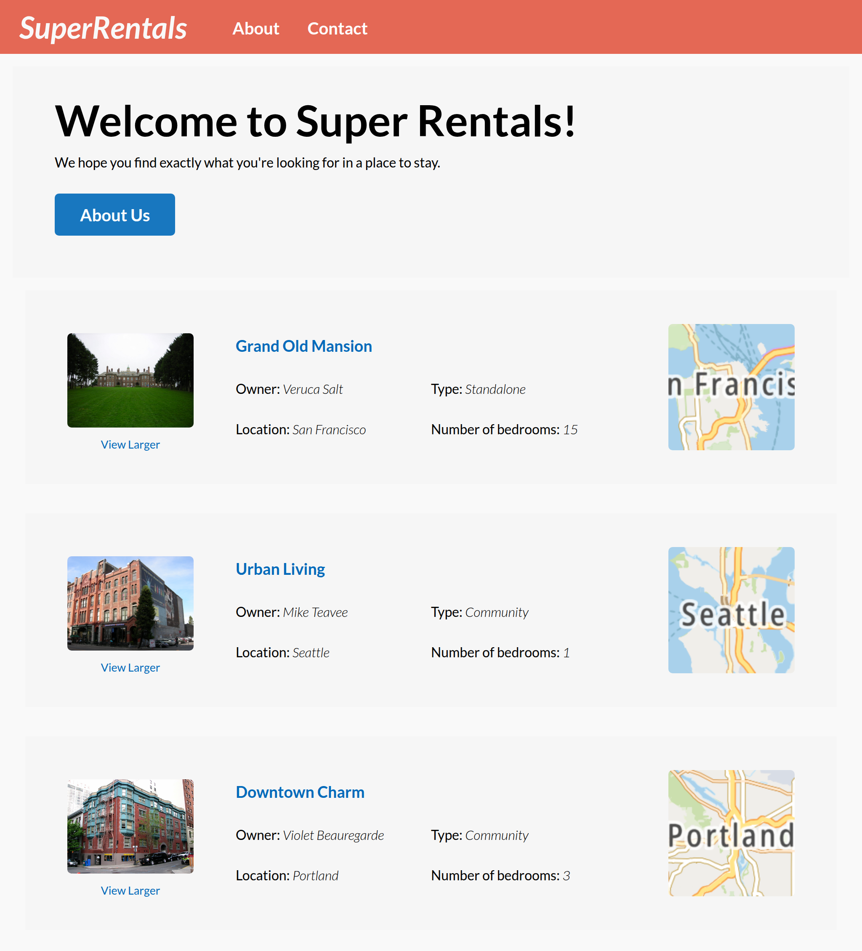
Task: Select owner name Mike Teavee
Action: [315, 612]
